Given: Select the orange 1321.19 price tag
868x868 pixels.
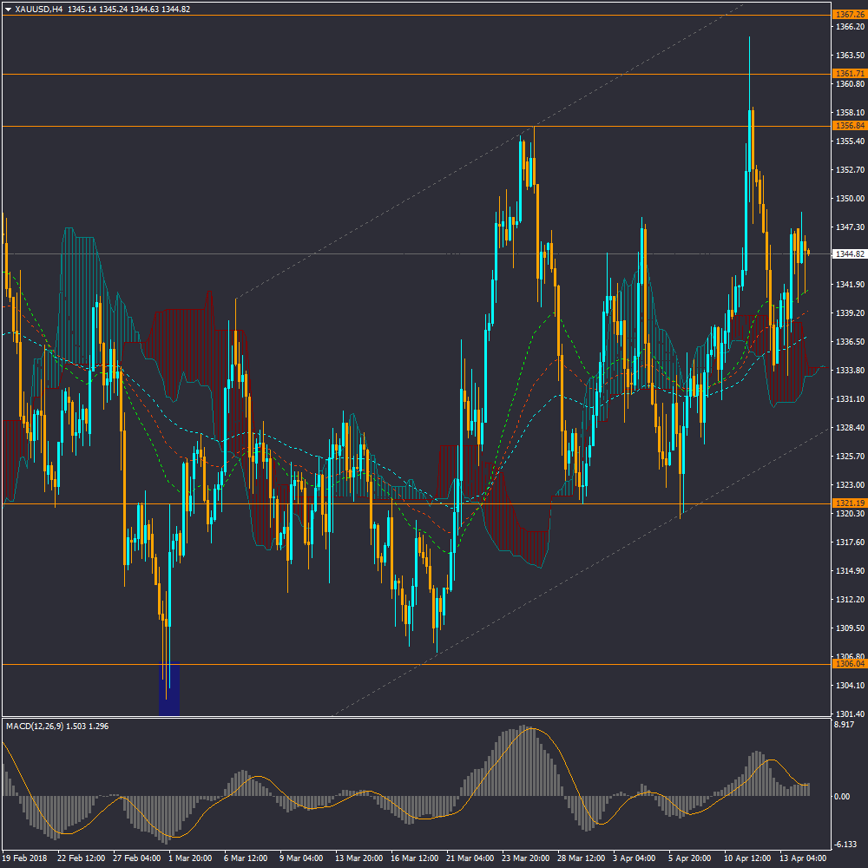Looking at the screenshot, I should click(849, 503).
